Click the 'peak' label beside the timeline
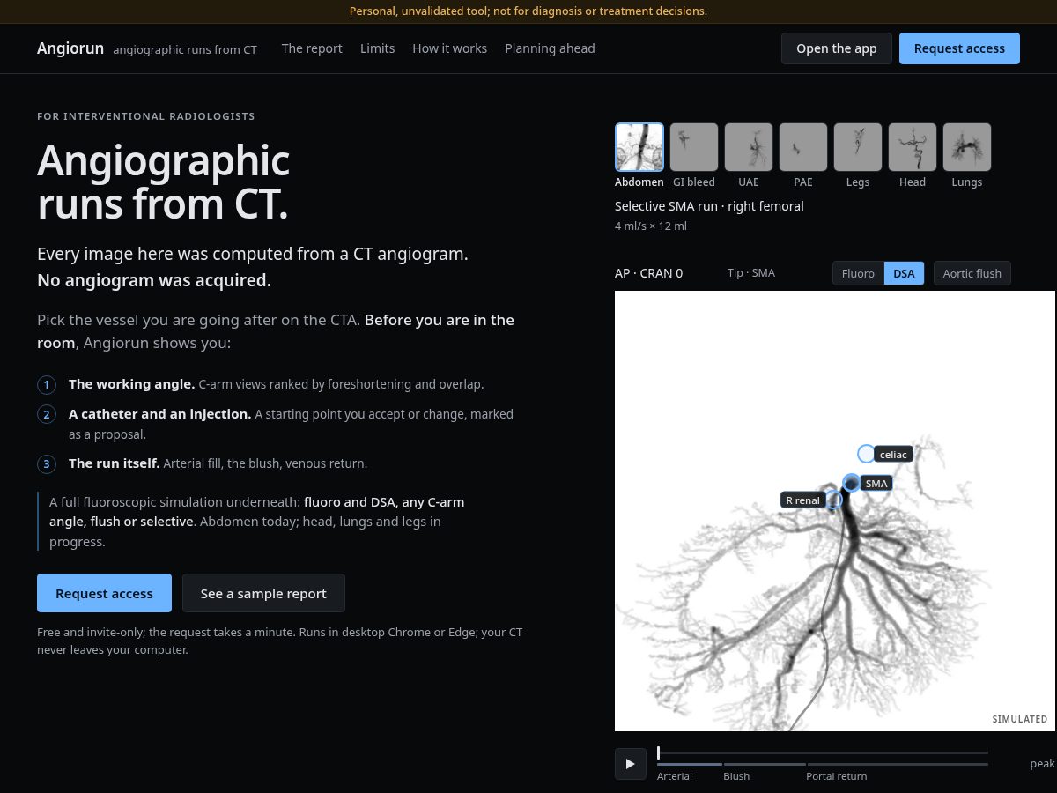This screenshot has height=793, width=1057. point(1043,764)
